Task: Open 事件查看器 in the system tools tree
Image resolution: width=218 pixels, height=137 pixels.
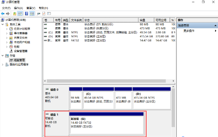Action: [x=21, y=33]
